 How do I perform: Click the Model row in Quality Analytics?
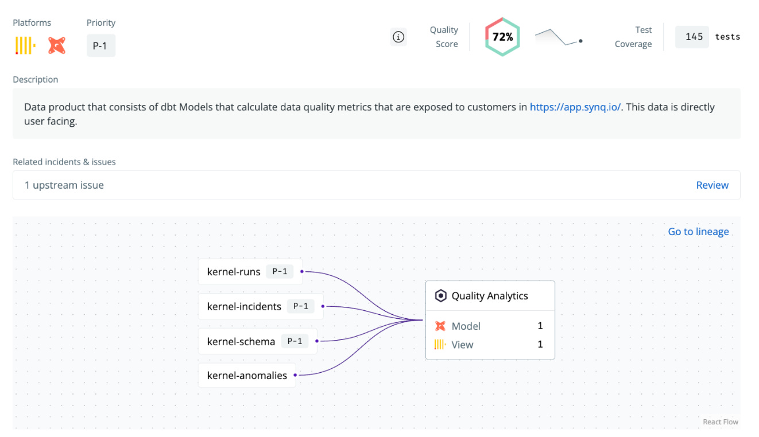490,326
